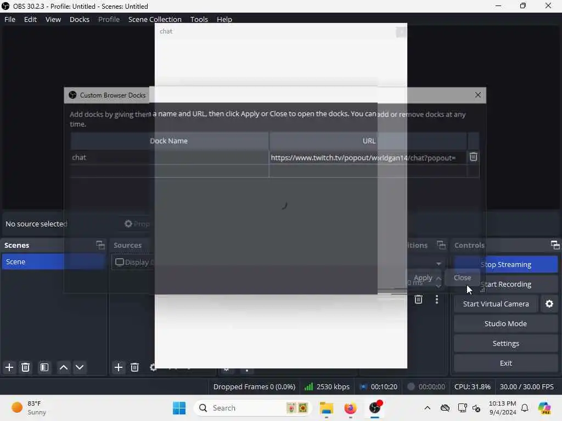The height and width of the screenshot is (421, 562).
Task: Open Windows Start menu
Action: click(179, 408)
